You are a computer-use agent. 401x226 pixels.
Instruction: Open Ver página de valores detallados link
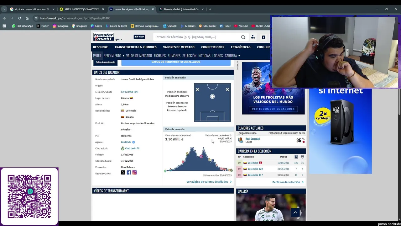click(x=209, y=182)
